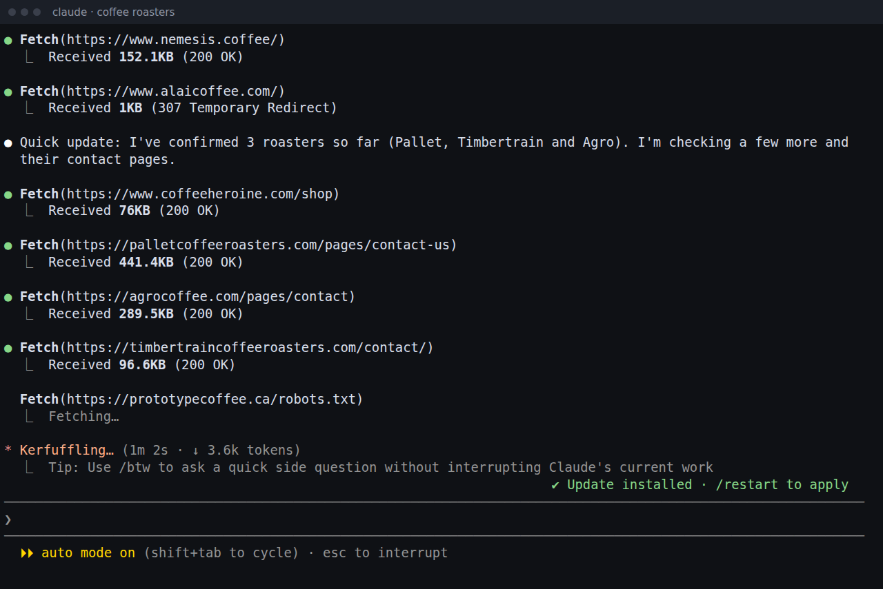Select the 'Received 441.4KB (200 OK)' line
883x589 pixels.
click(146, 262)
